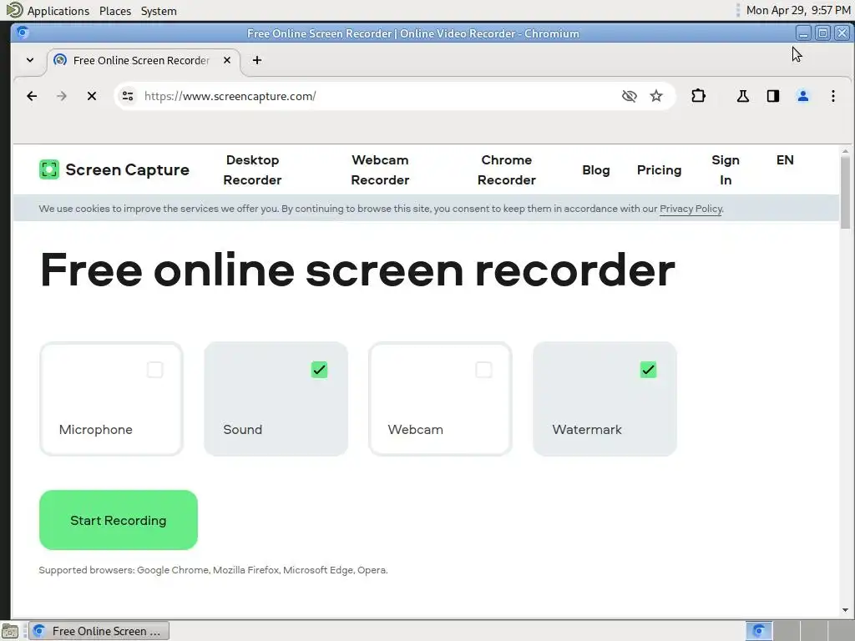Click the Supported browsers note text

coord(213,570)
